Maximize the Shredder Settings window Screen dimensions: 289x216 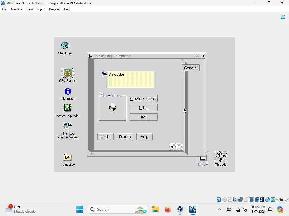tap(203, 56)
